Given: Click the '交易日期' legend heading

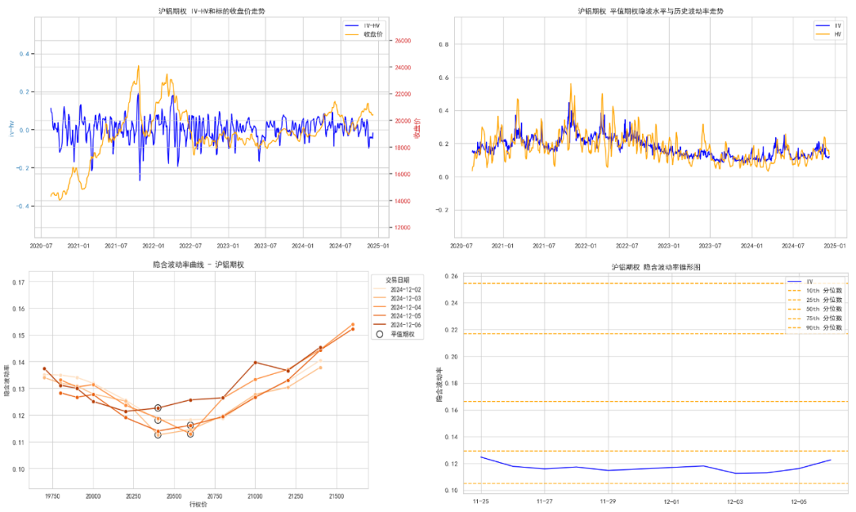Looking at the screenshot, I should (x=397, y=280).
